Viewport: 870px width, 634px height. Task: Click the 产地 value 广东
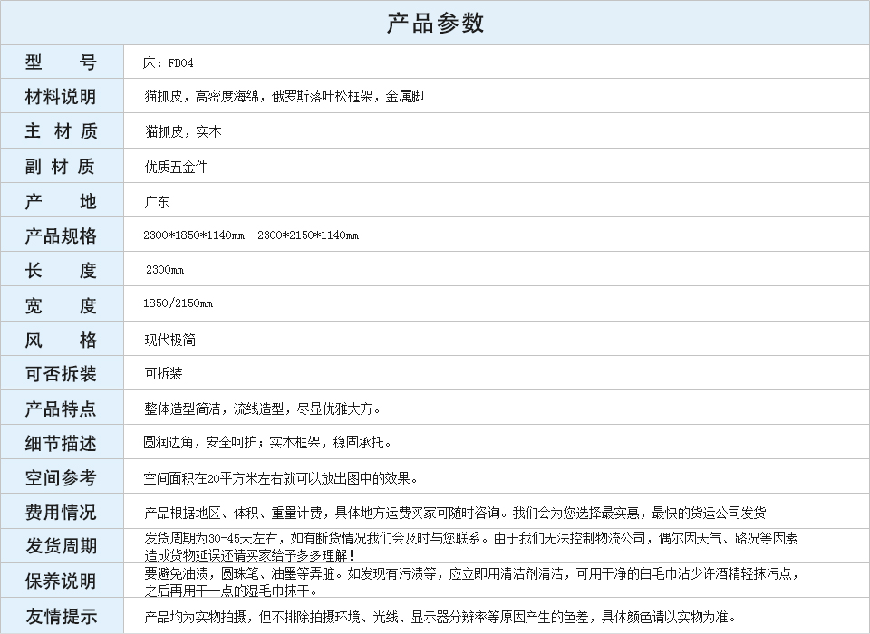pos(157,202)
